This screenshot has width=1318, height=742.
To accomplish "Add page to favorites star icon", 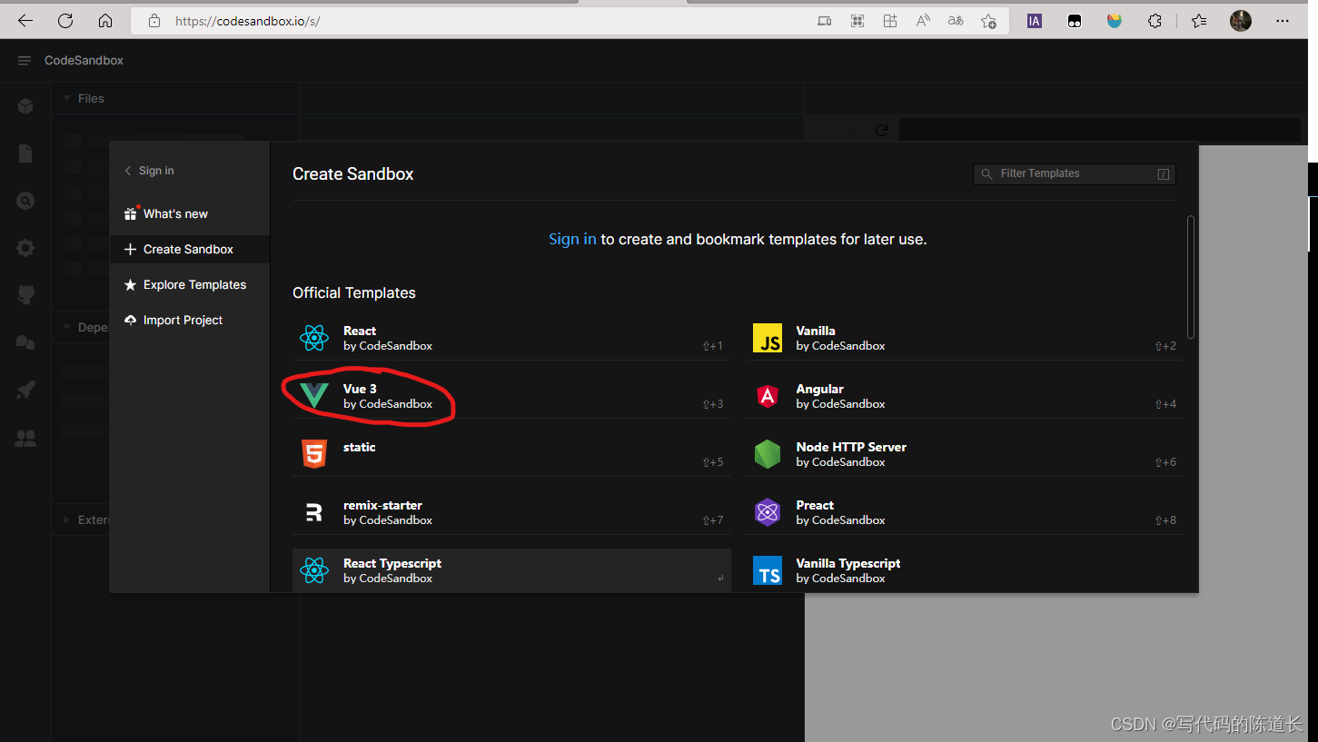I will 988,20.
